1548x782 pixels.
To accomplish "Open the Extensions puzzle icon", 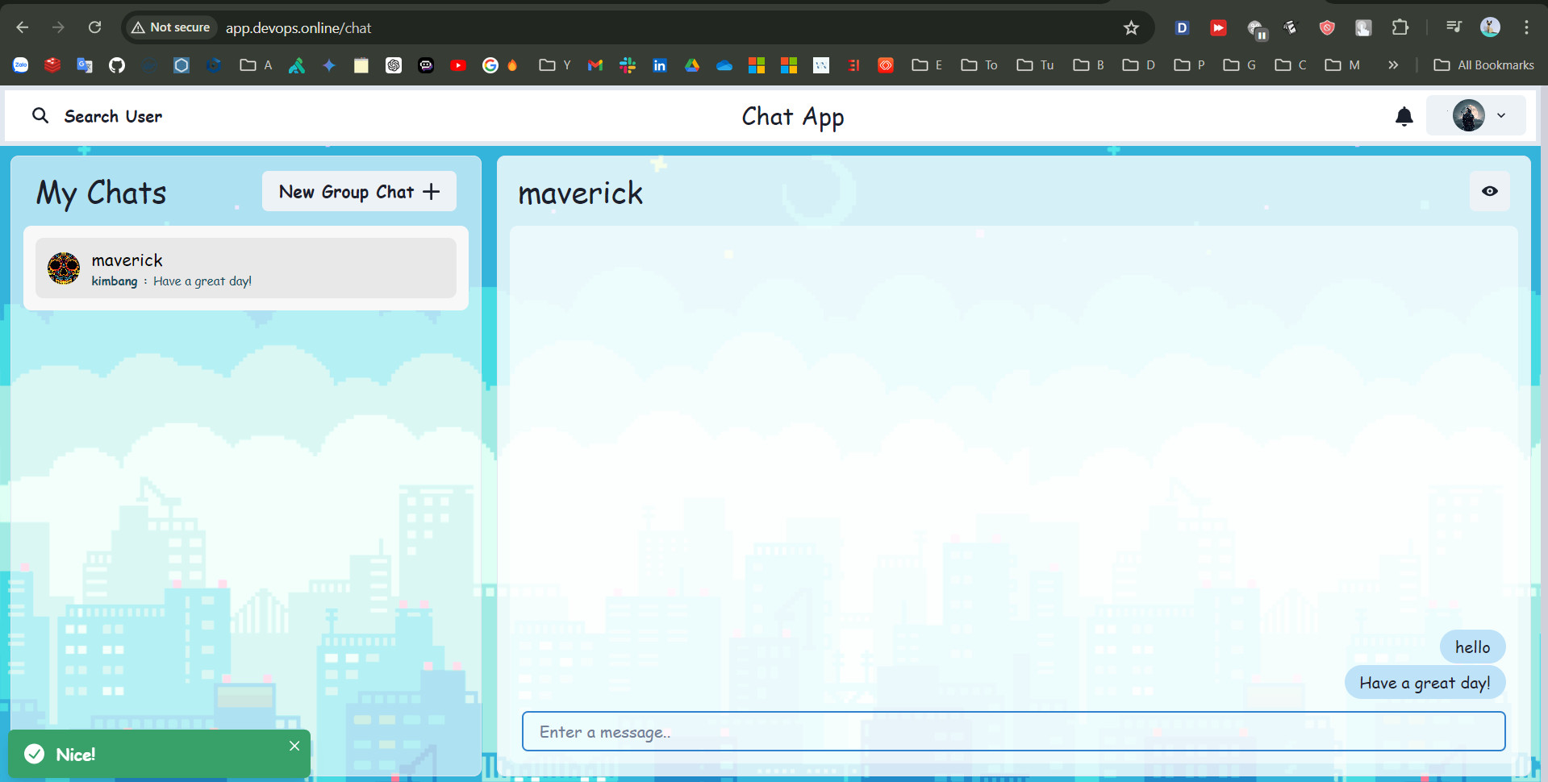I will tap(1400, 27).
